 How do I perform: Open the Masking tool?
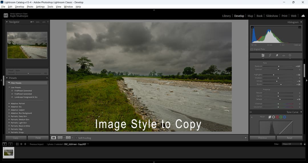(x=290, y=55)
